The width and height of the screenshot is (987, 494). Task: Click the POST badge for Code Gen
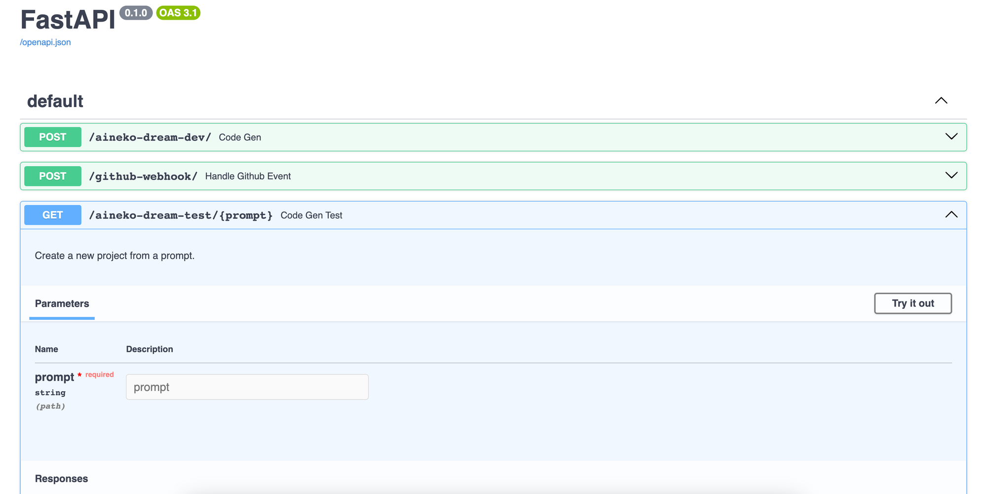pos(53,137)
